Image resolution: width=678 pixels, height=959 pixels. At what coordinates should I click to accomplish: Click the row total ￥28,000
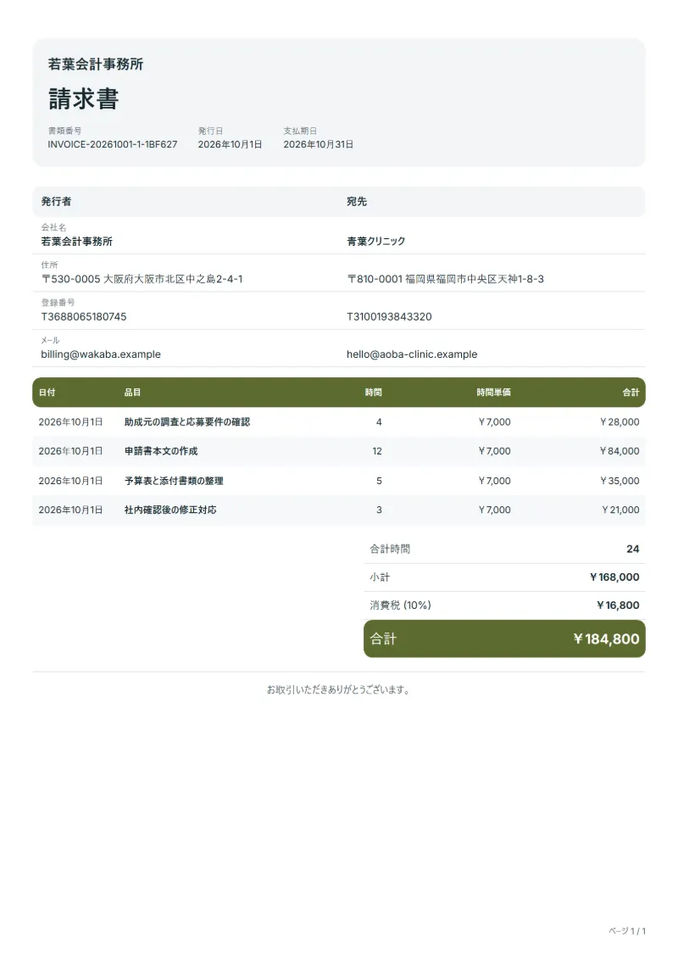620,422
